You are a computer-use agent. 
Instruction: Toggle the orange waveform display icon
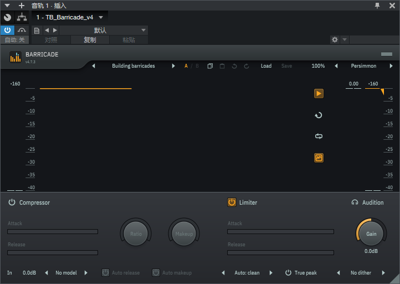pos(319,158)
